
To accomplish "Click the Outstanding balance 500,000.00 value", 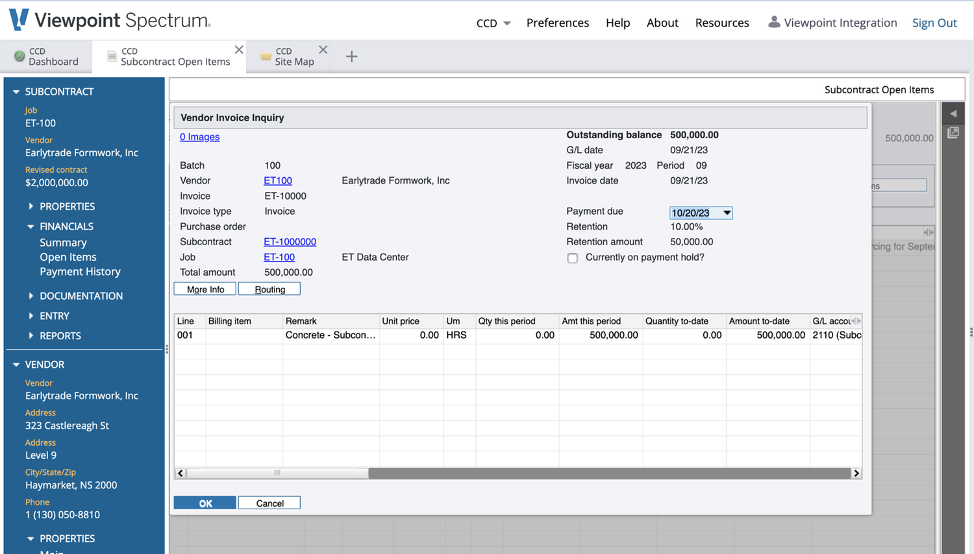I will [x=694, y=135].
